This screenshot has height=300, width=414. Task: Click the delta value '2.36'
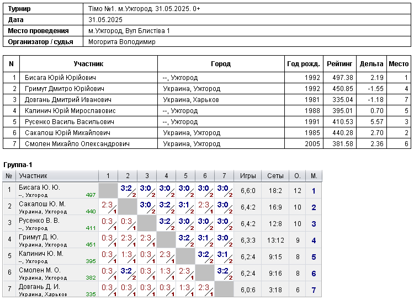[x=377, y=144]
